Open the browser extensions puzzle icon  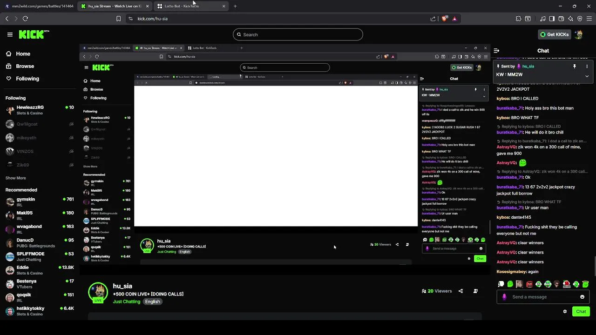click(x=518, y=19)
